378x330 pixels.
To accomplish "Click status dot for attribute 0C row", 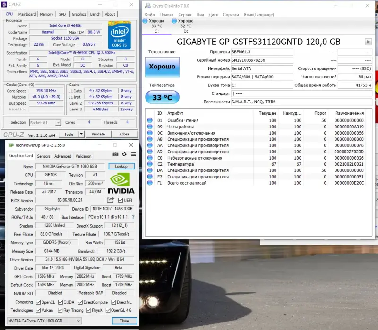I will pyautogui.click(x=150, y=133).
